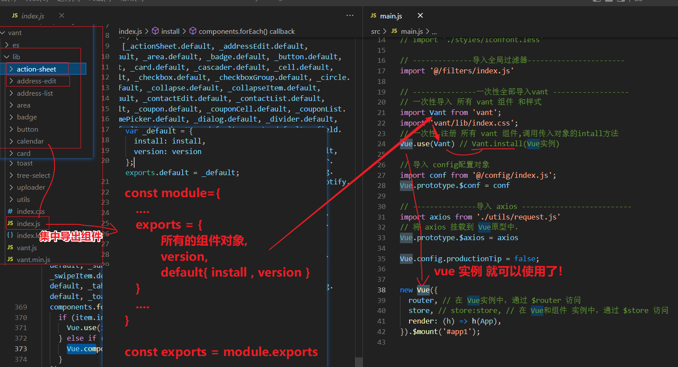Click the install breadcrumb item
Viewport: 678px width, 367px height.
pos(170,31)
